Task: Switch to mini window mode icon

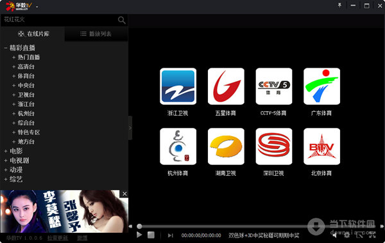Action: click(x=359, y=235)
